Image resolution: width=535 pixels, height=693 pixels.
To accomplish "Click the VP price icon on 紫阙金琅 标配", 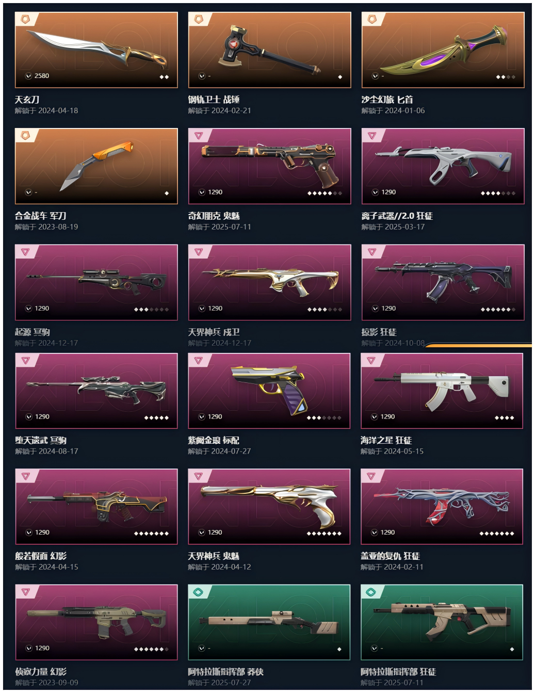I will click(x=202, y=417).
